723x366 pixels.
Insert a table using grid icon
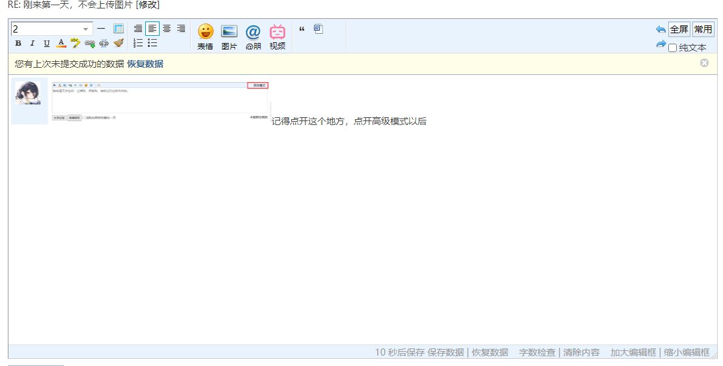pos(119,29)
